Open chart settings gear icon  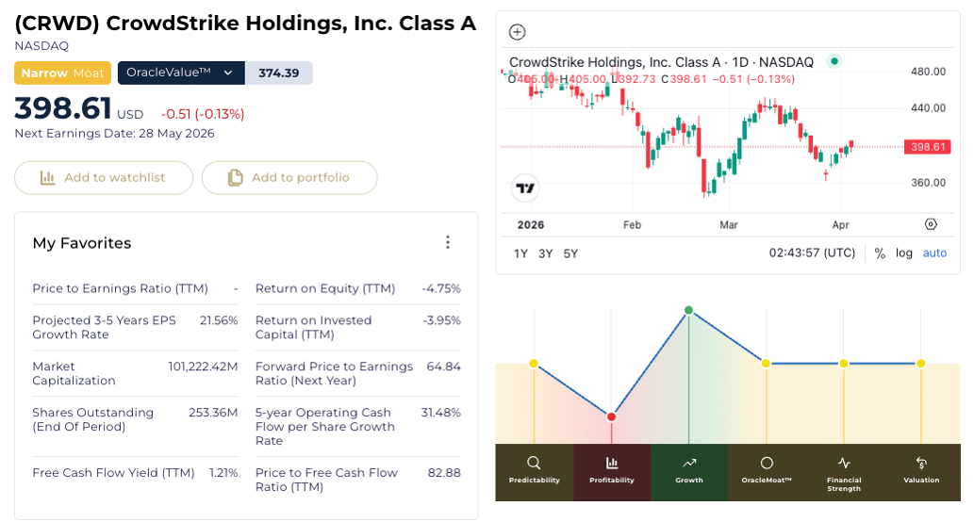tap(931, 224)
